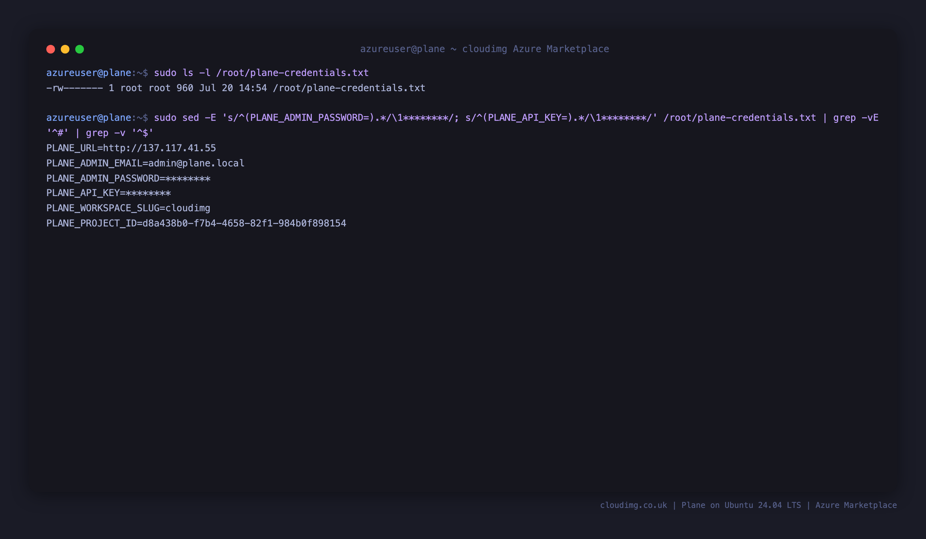Click the line 'PLANE_WORKSPACE_SLUG=cloudimg'
This screenshot has height=539, width=926.
(x=128, y=208)
